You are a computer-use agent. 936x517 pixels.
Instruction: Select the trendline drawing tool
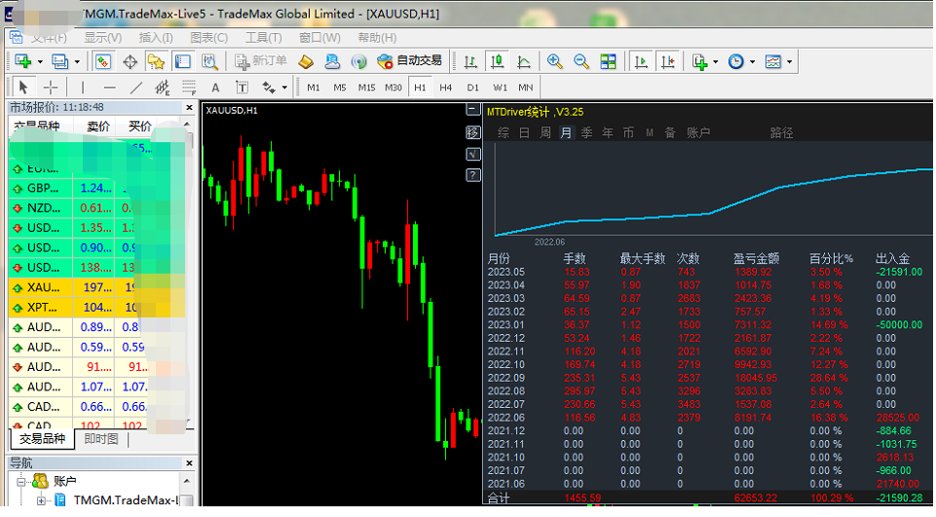[136, 88]
